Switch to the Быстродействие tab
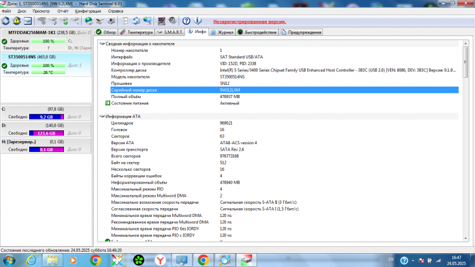The image size is (475, 267). pos(257,32)
